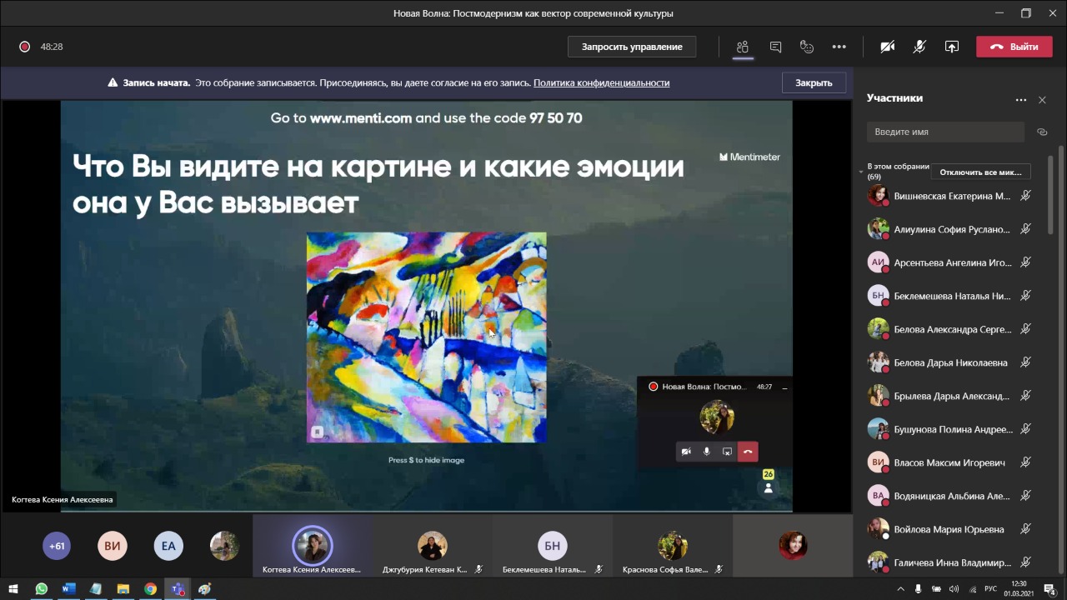Open more actions menu in meeting toolbar

point(839,47)
